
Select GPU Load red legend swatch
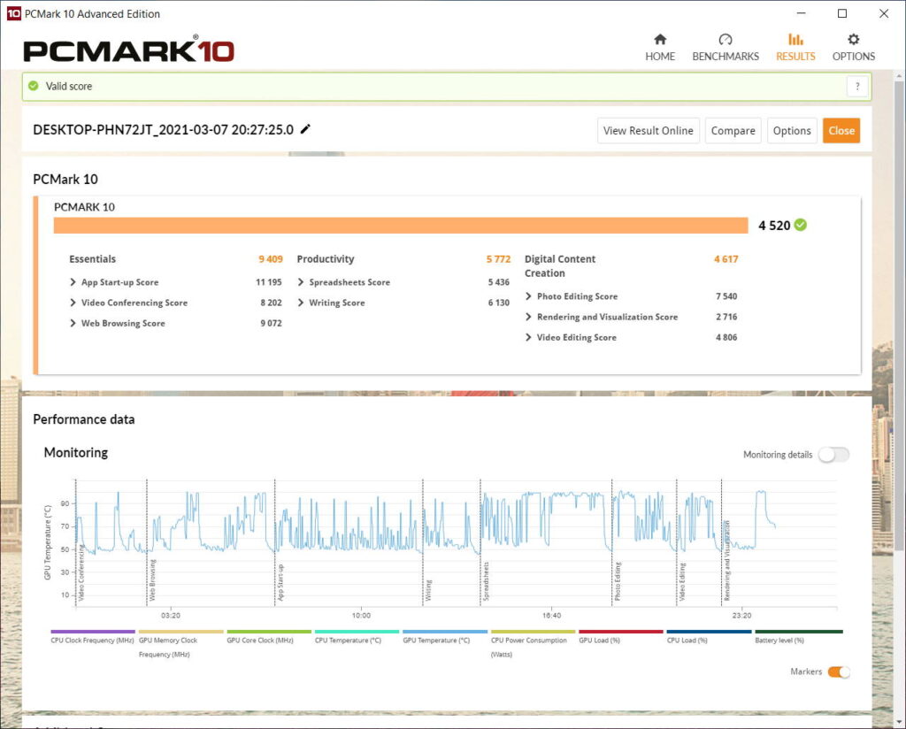pos(620,632)
